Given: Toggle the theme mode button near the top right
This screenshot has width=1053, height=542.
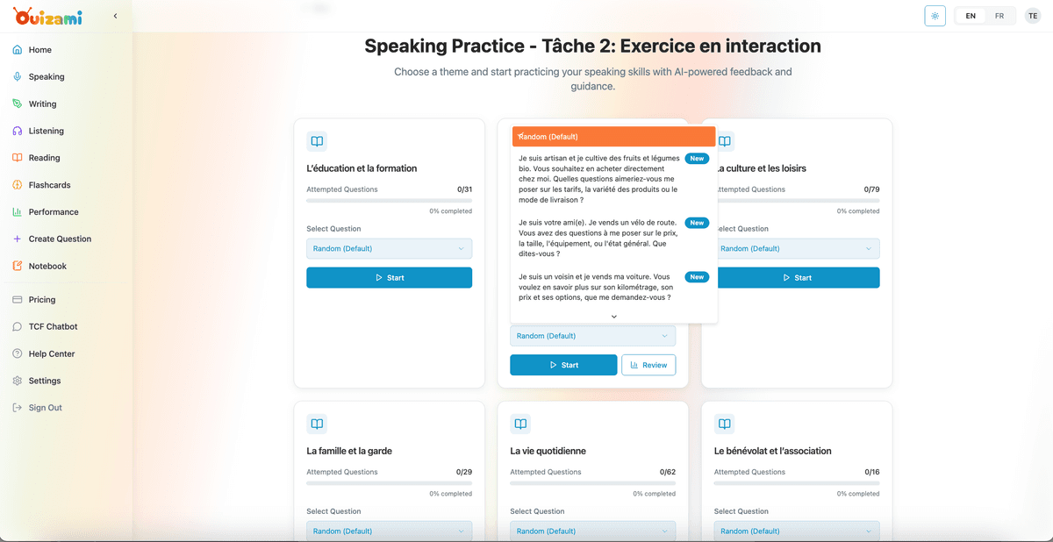Looking at the screenshot, I should point(935,15).
